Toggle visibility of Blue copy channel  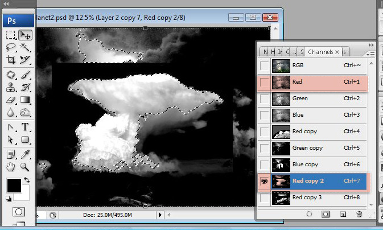(264, 165)
